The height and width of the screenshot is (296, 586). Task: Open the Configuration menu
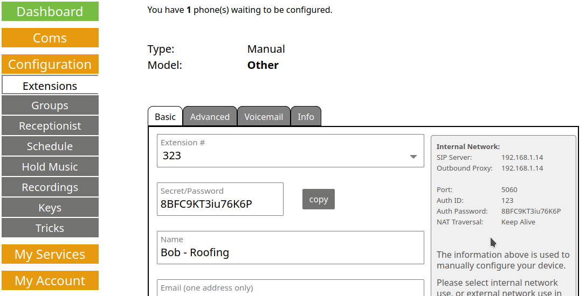(x=50, y=64)
